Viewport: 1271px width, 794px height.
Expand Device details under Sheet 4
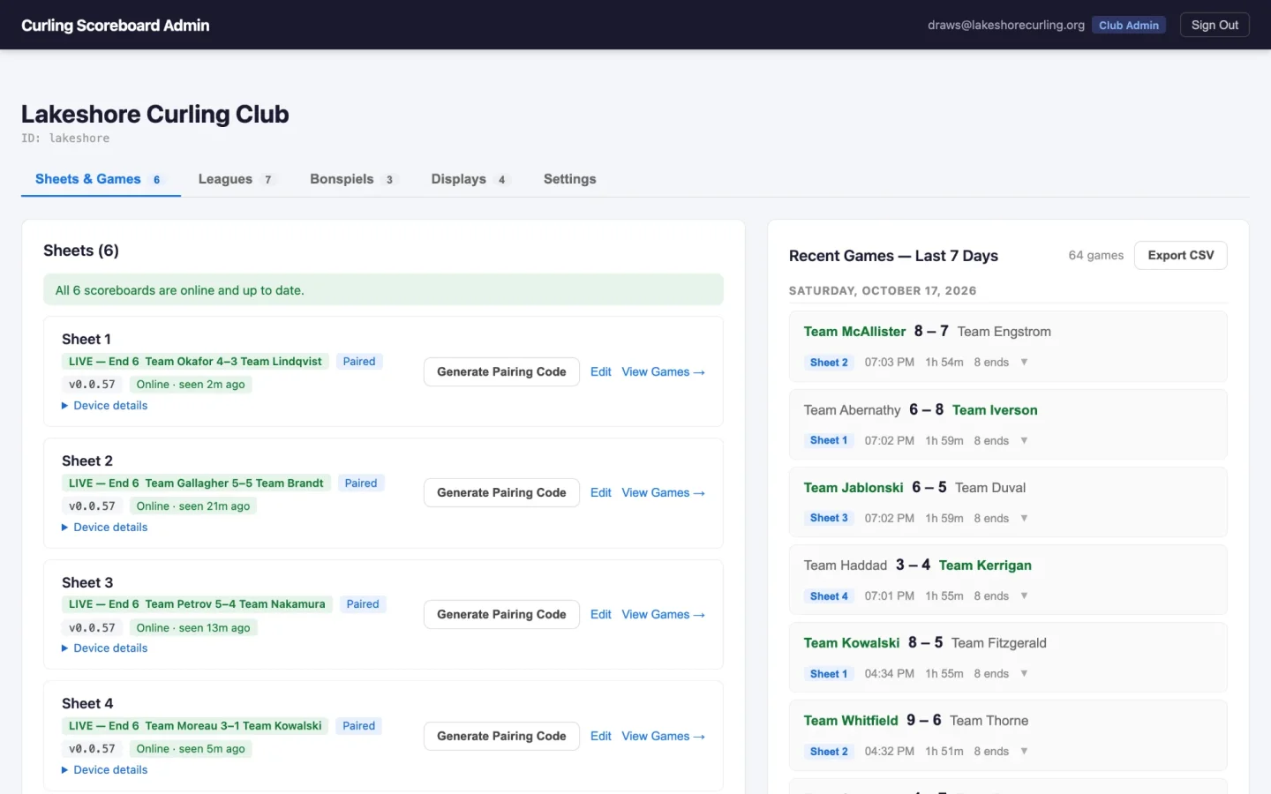pyautogui.click(x=104, y=770)
